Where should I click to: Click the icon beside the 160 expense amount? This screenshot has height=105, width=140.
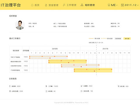81,91
